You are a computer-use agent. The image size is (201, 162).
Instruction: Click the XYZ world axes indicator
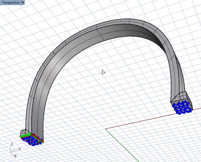coord(15,150)
